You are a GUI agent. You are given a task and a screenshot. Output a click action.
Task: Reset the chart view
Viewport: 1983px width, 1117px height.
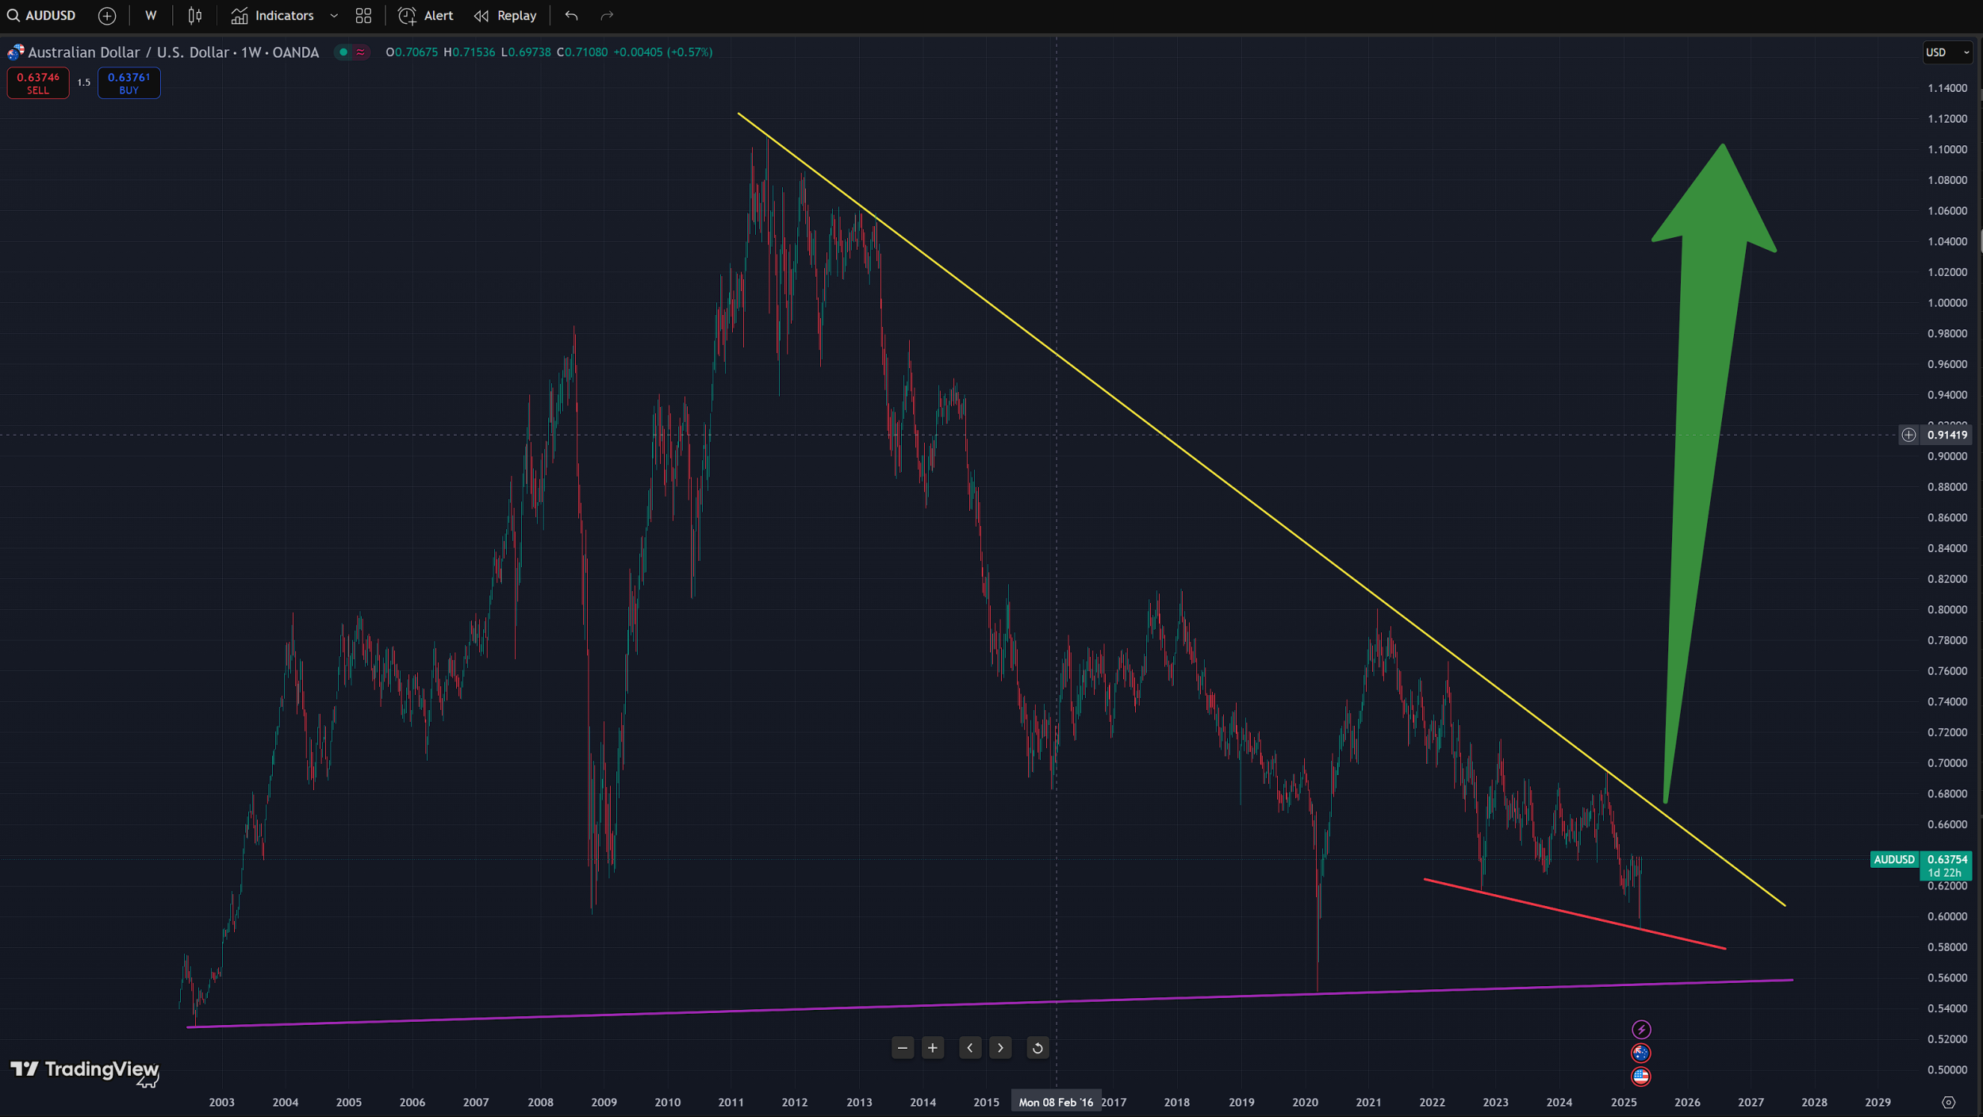pos(1037,1048)
